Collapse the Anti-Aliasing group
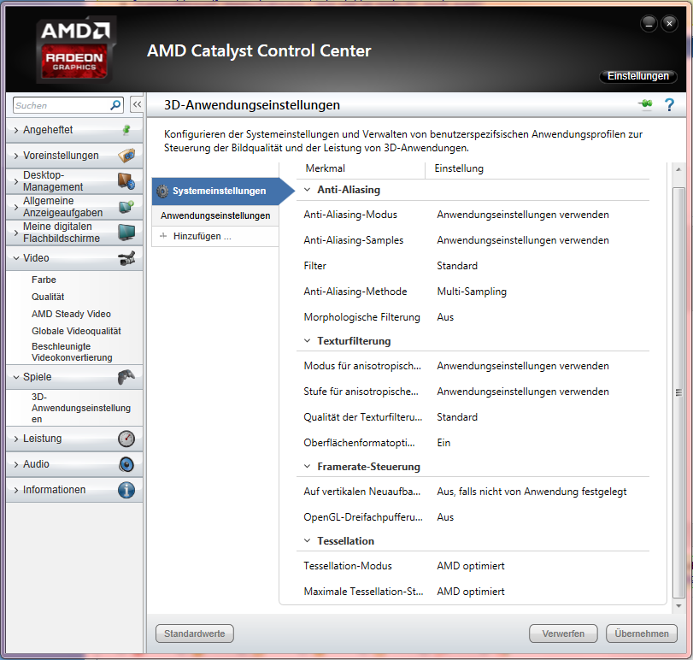Viewport: 693px width, 660px height. point(307,190)
